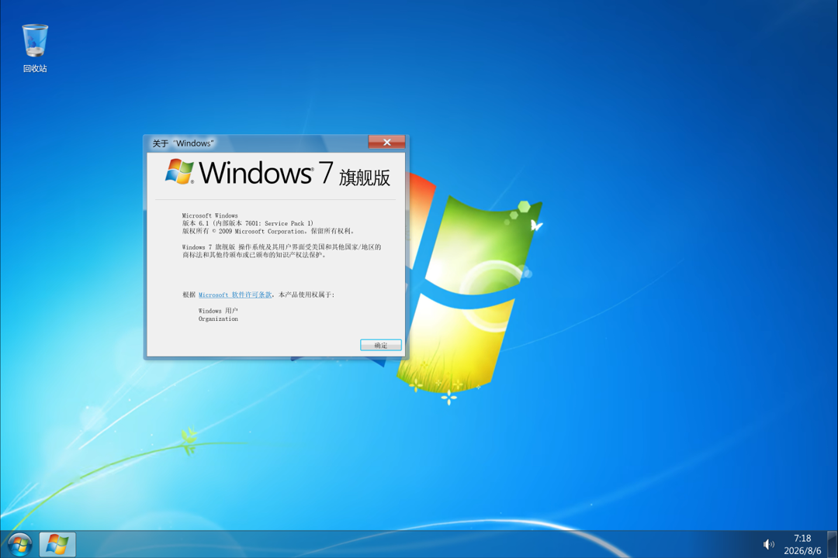The image size is (838, 558).
Task: Click the 'Windows 用户' licensee text
Action: (218, 311)
